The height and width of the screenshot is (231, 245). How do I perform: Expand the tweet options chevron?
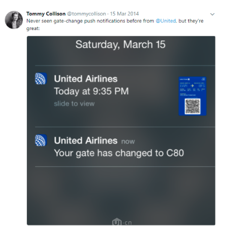pyautogui.click(x=213, y=14)
